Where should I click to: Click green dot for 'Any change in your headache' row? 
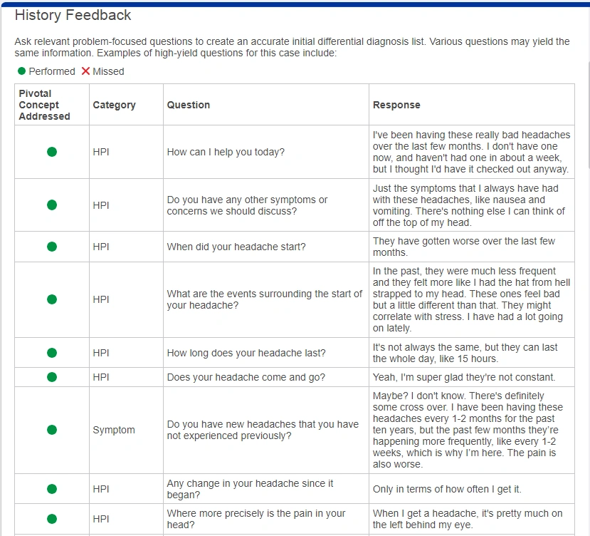52,489
